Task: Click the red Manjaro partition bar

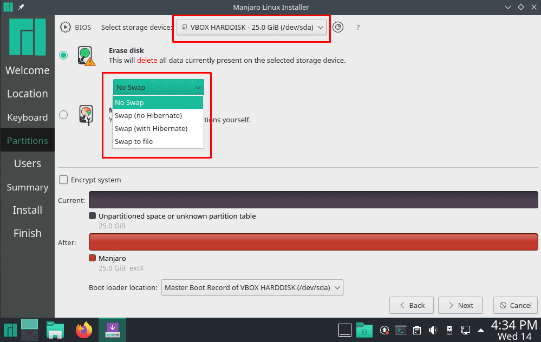Action: tap(312, 241)
